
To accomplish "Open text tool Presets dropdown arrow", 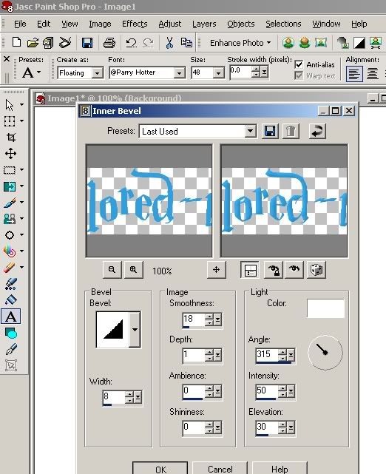I will pos(39,72).
